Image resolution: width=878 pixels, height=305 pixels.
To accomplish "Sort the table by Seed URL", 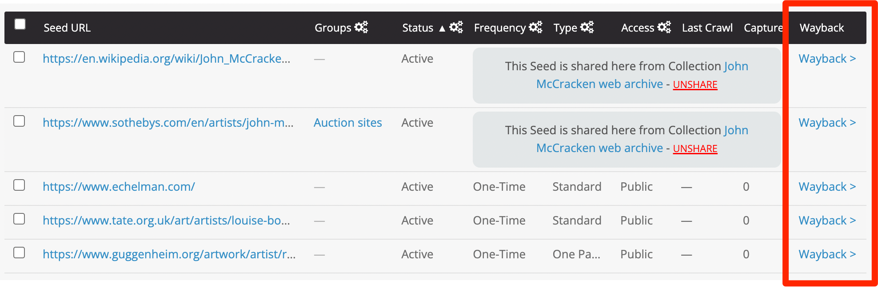I will [x=67, y=28].
